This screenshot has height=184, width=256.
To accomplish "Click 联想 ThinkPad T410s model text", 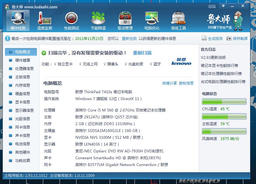I will tap(104, 92).
